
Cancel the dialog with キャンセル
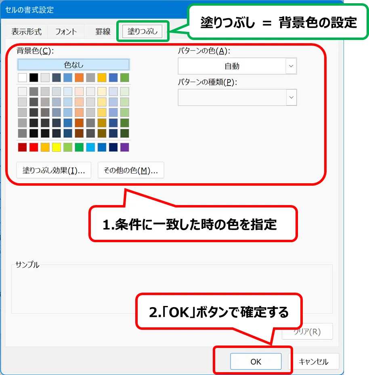pos(313,362)
